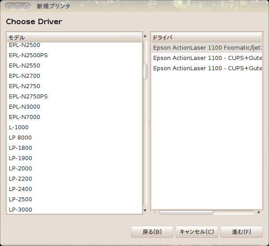
Task: Maximize the 新規プリンタ window
Action: click(27, 6)
